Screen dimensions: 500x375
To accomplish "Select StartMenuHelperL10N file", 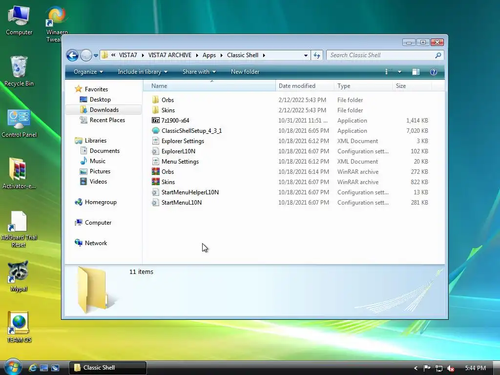I will pos(190,192).
